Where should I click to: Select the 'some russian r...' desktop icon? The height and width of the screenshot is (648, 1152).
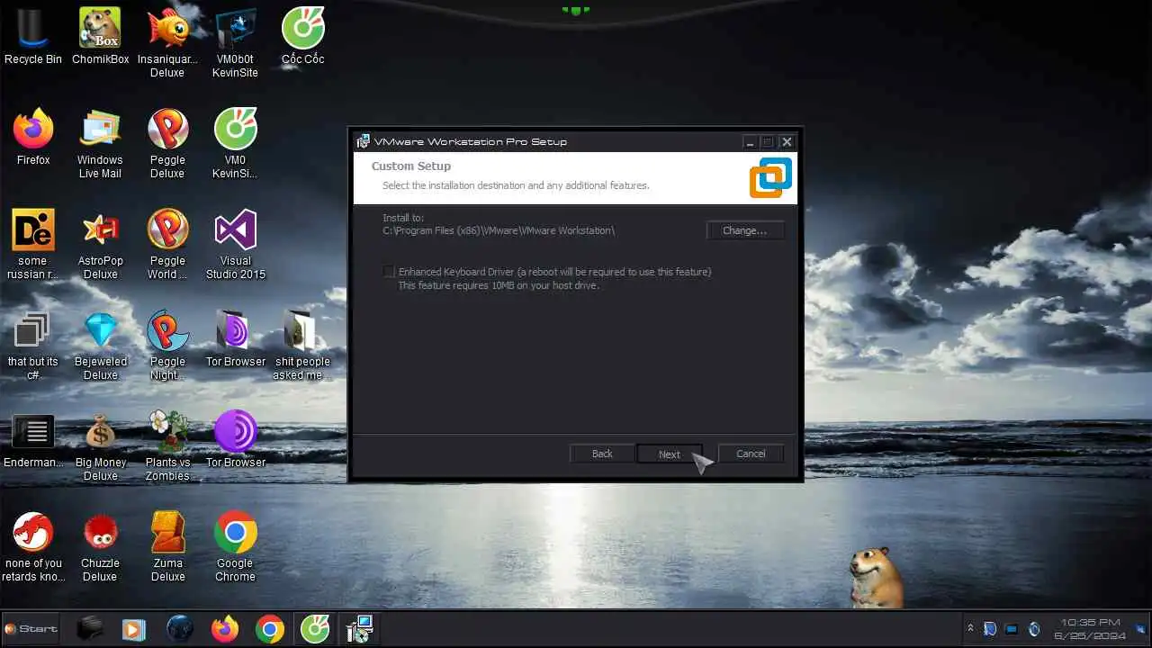point(33,245)
